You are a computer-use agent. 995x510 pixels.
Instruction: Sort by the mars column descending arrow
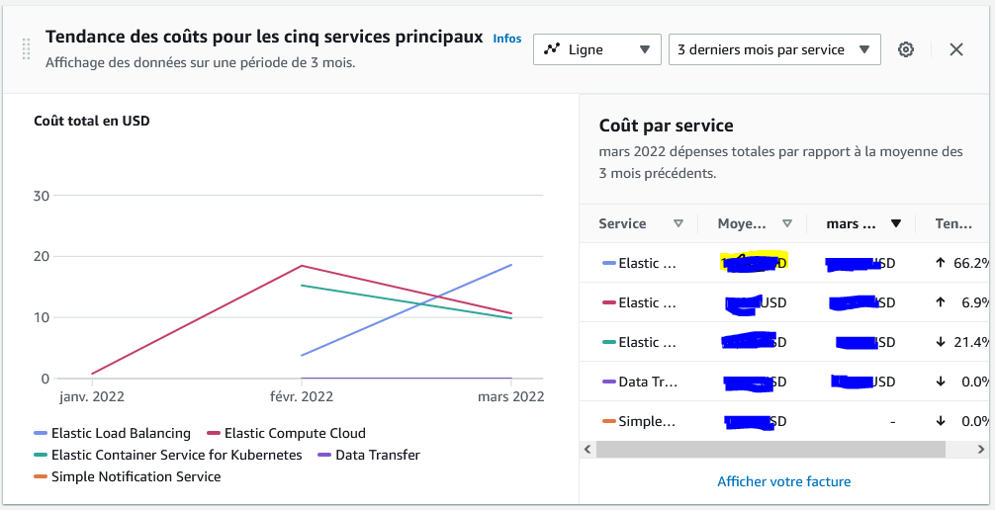point(896,223)
